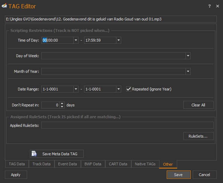
Task: Click the Save button
Action: click(179, 175)
